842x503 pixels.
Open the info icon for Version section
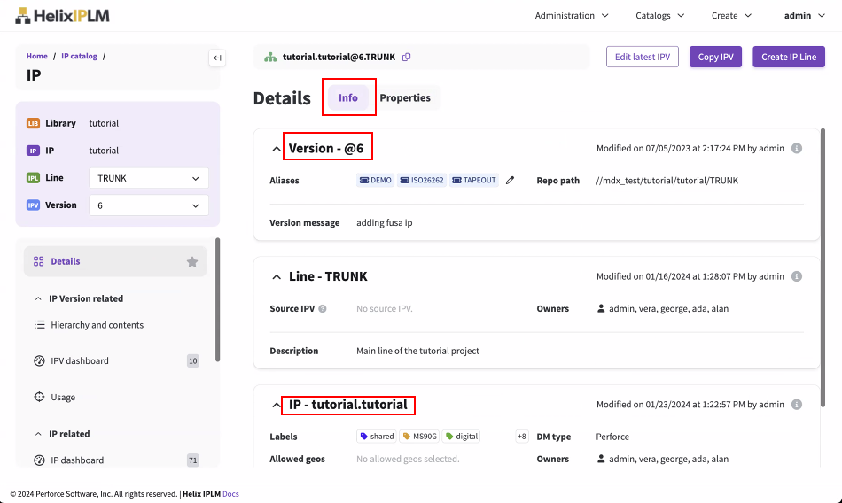(796, 149)
